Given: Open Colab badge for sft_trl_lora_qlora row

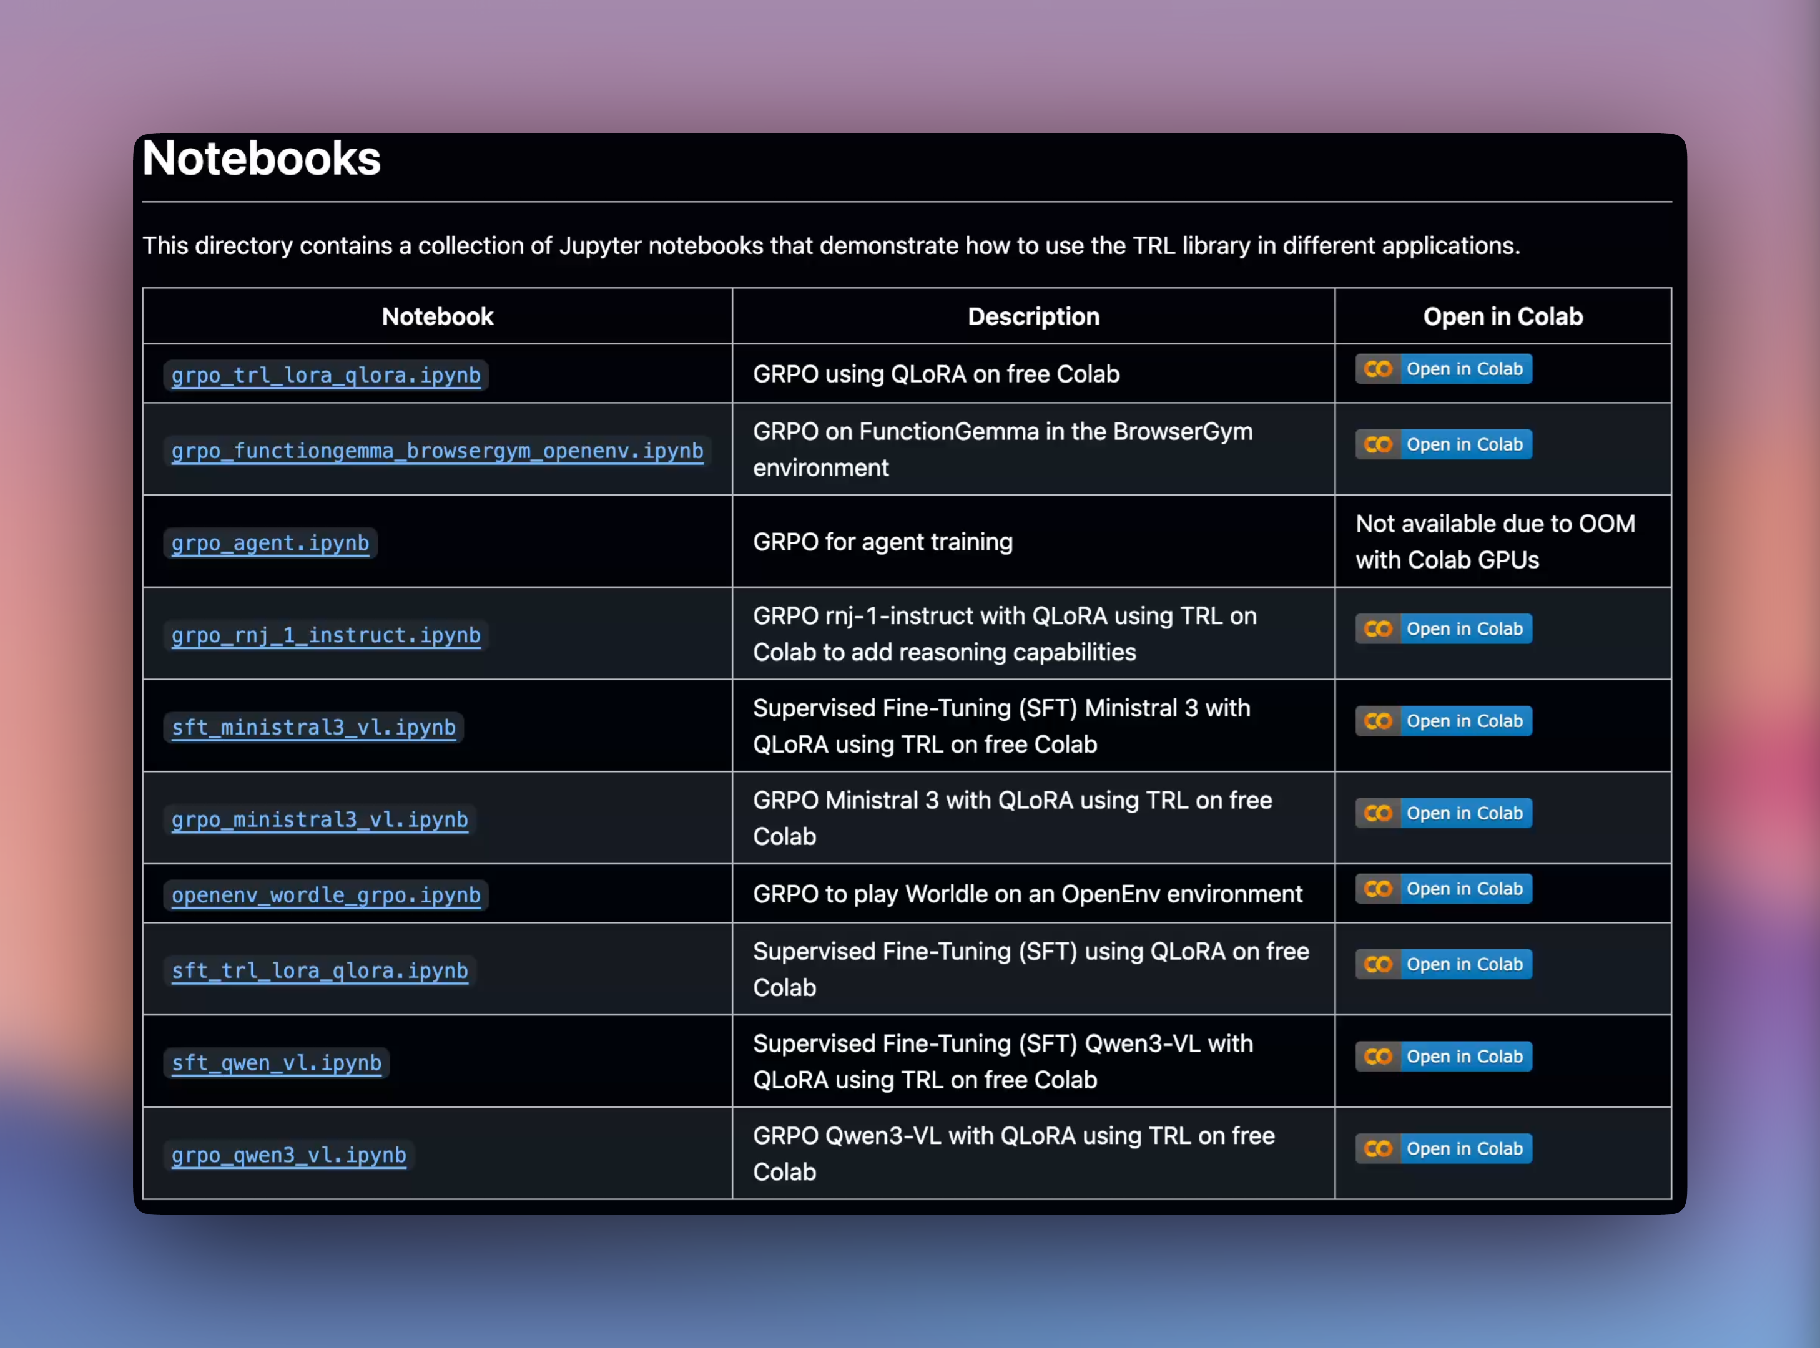Looking at the screenshot, I should (1443, 964).
